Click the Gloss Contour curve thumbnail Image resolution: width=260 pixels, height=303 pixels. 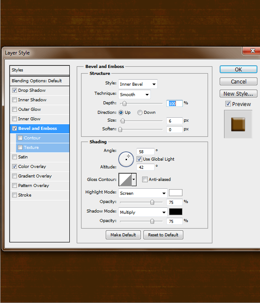coord(125,180)
